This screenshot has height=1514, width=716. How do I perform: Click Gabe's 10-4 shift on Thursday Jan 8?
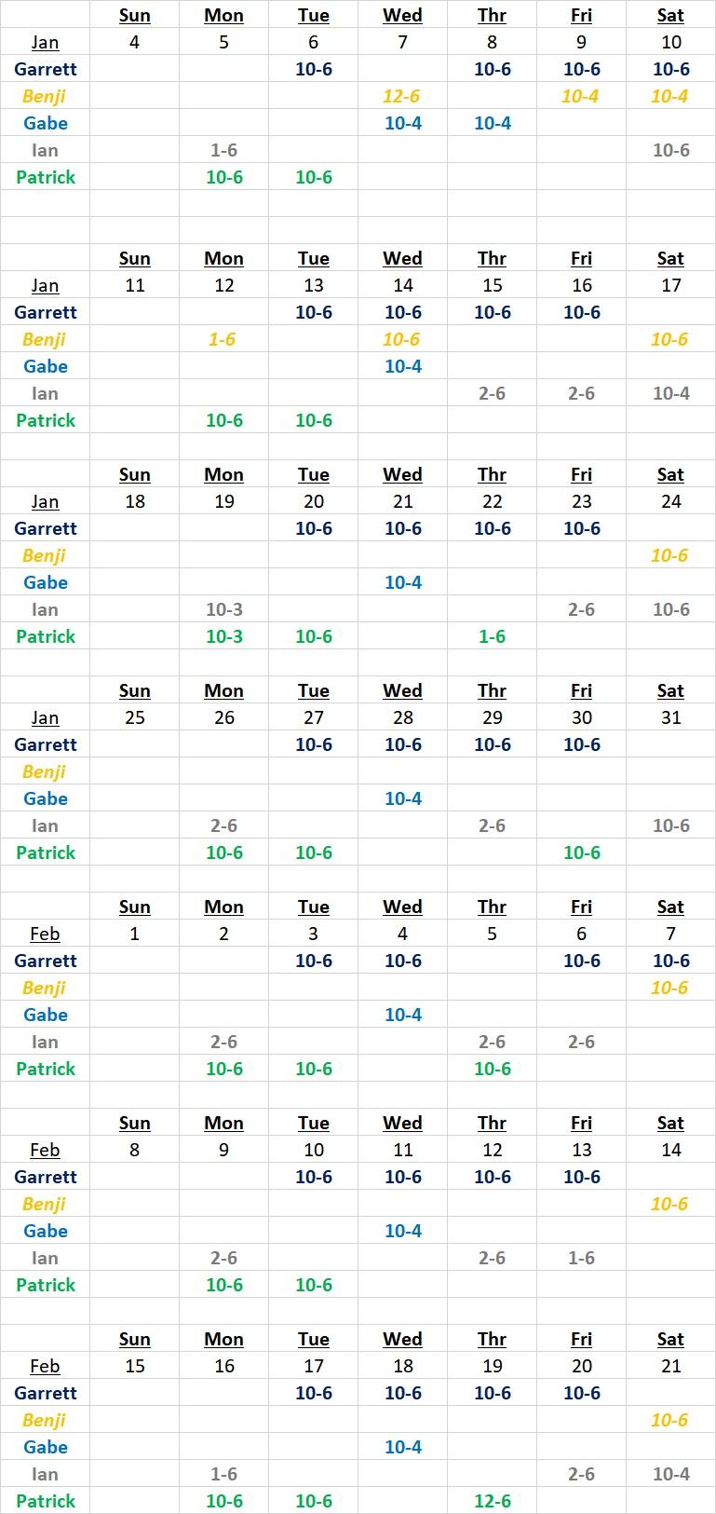click(x=492, y=123)
